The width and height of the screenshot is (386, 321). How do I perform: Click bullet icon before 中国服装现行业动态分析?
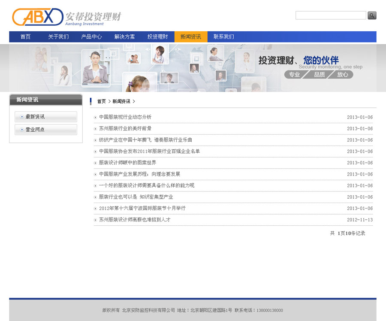[x=95, y=118]
